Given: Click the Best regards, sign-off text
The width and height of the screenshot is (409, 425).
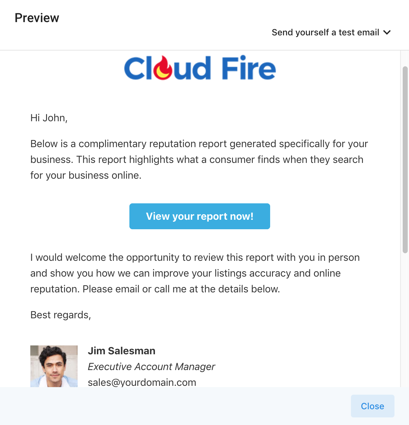Looking at the screenshot, I should (61, 315).
